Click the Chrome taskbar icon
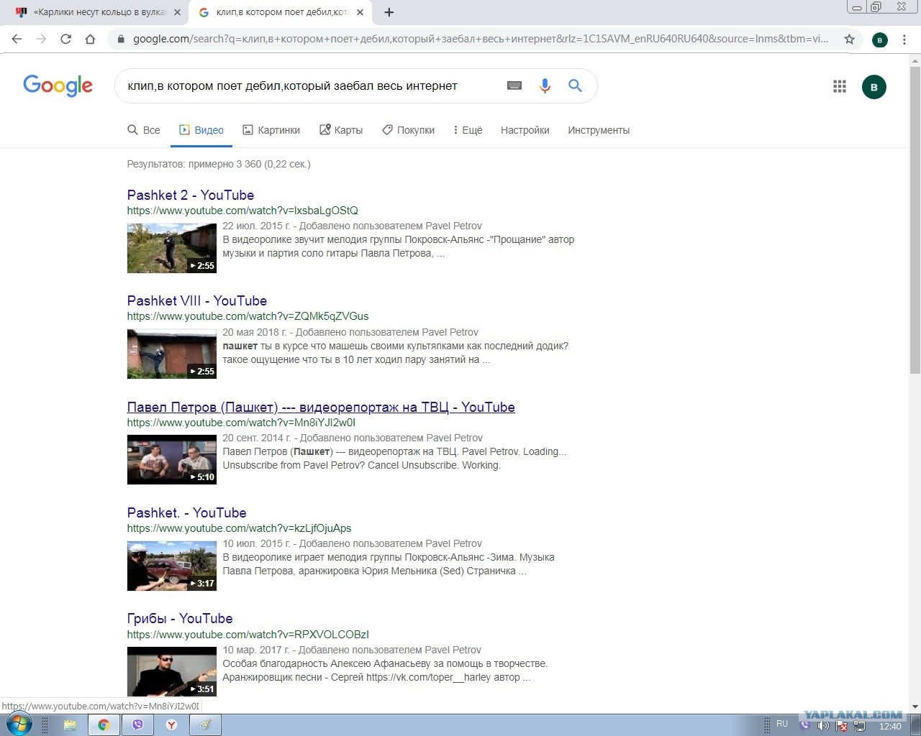 click(104, 725)
